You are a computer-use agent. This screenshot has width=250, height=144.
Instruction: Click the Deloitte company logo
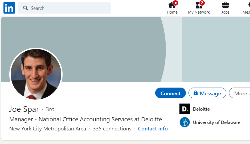click(185, 109)
